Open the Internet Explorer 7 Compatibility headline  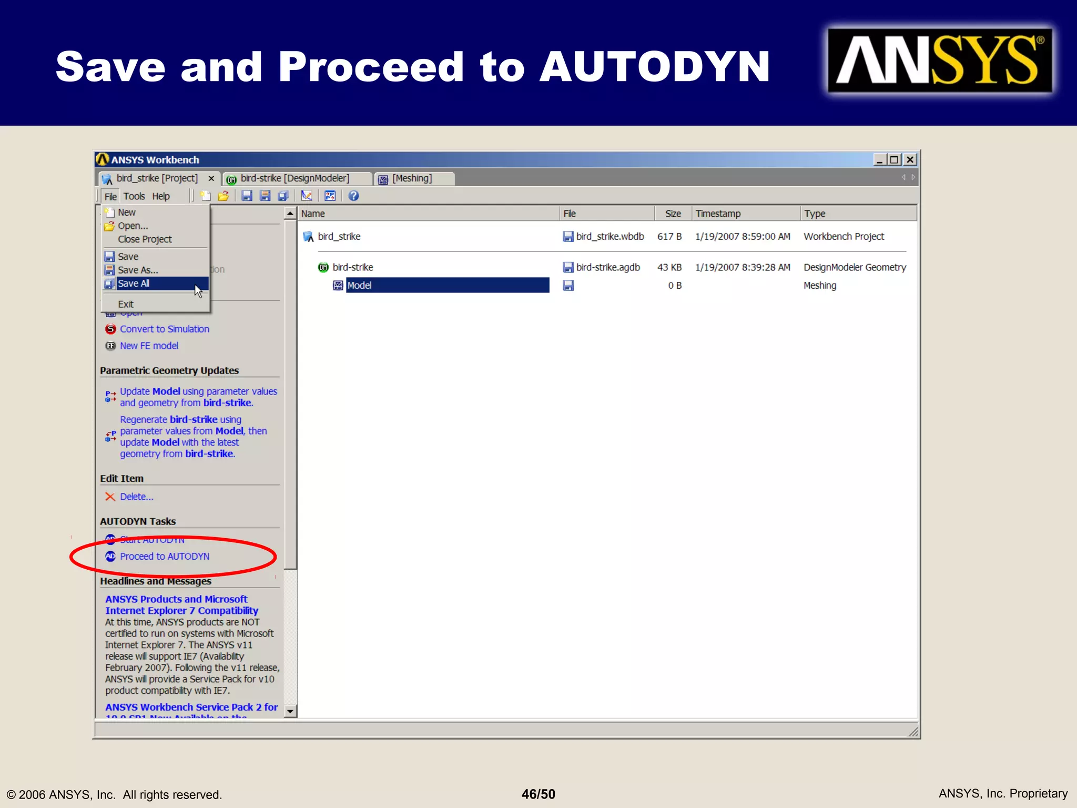pos(181,605)
